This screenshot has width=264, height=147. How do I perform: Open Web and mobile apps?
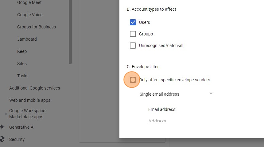coord(30,101)
